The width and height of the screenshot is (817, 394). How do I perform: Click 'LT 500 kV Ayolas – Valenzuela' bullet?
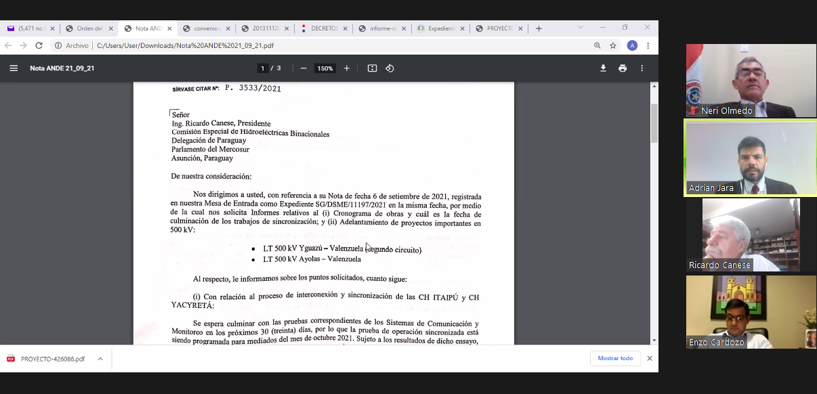pyautogui.click(x=312, y=259)
